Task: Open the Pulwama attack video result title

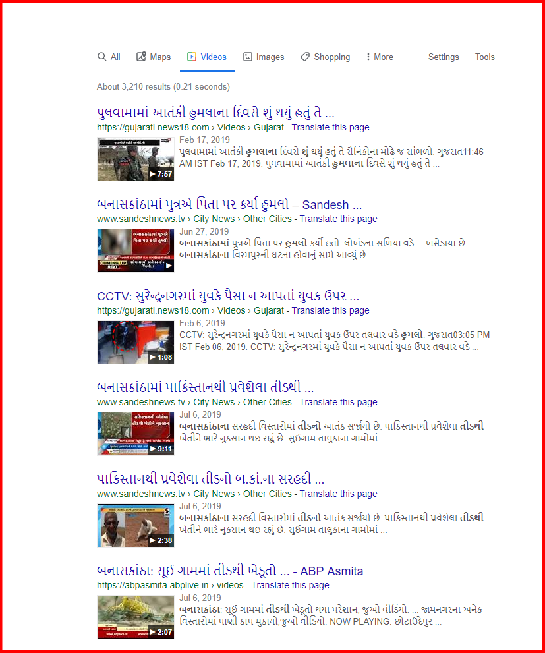Action: point(215,113)
